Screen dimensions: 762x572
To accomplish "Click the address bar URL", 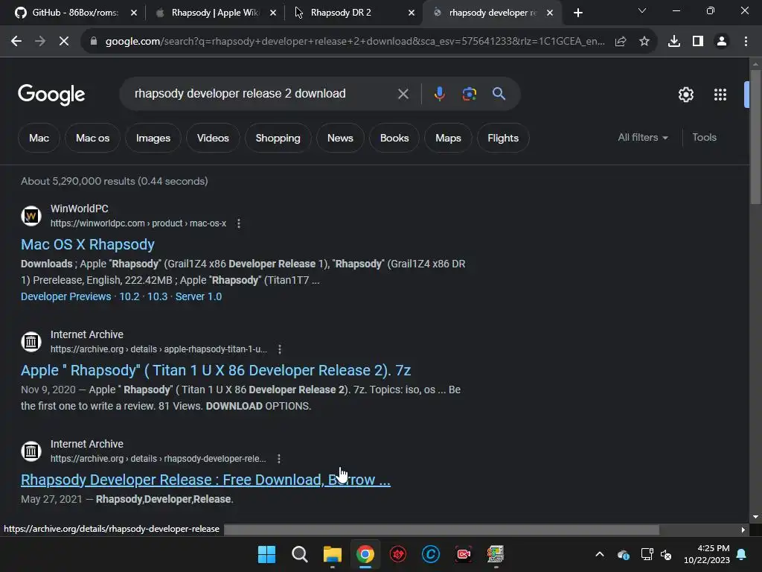I will point(355,42).
